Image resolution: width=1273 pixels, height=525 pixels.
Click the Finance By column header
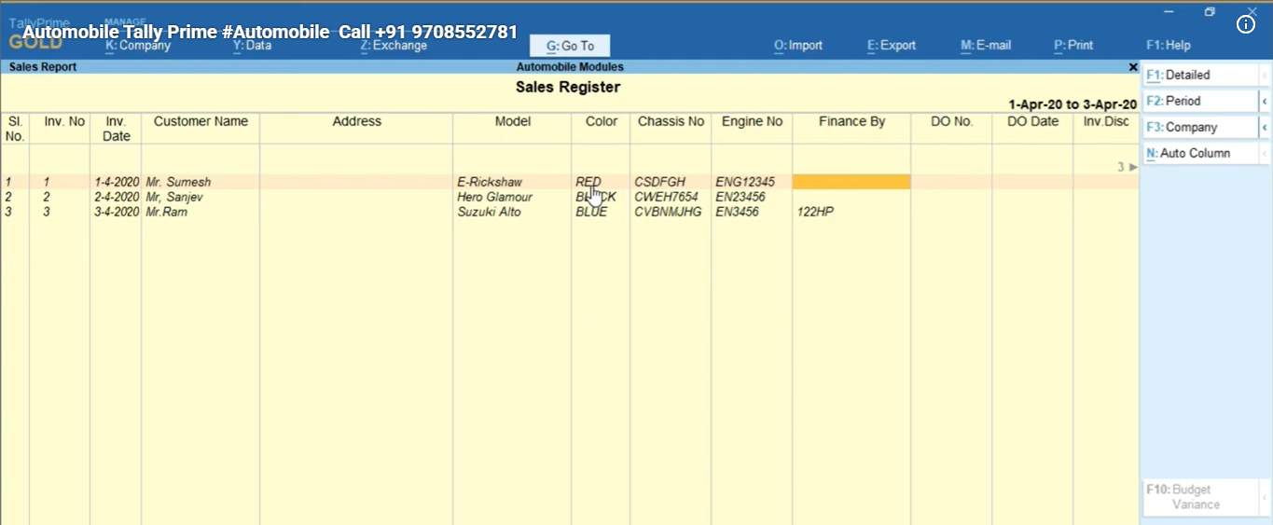[851, 121]
